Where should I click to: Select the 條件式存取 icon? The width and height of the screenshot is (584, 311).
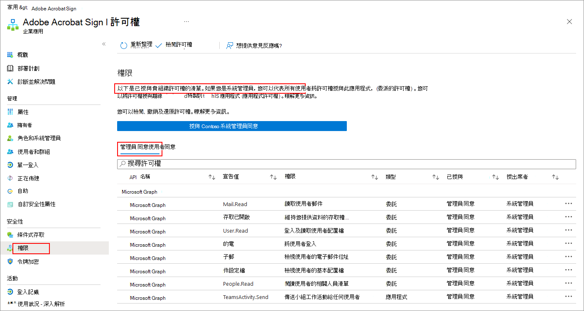click(10, 235)
